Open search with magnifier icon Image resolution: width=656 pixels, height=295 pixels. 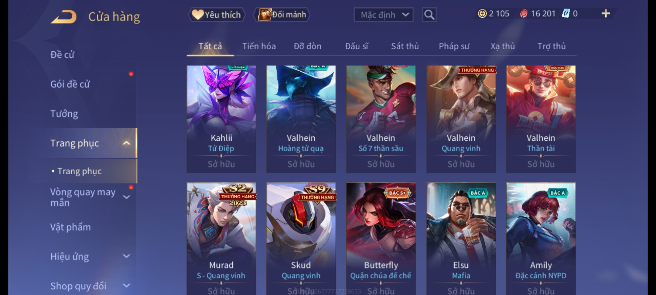pyautogui.click(x=429, y=15)
